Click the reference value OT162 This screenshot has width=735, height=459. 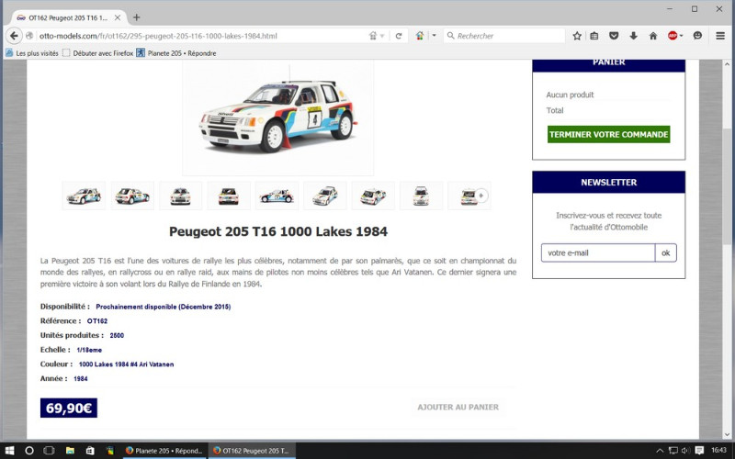pos(97,321)
